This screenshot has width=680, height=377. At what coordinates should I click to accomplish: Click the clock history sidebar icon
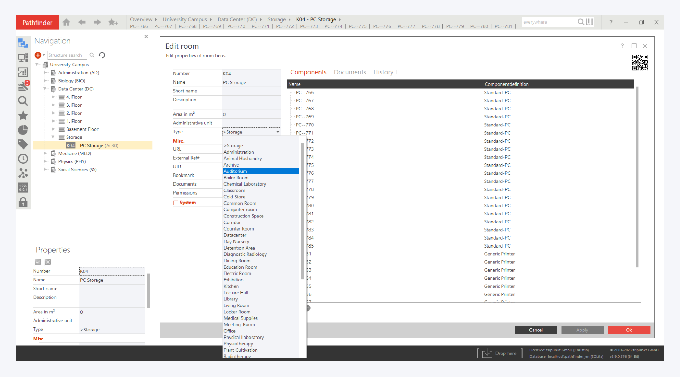[23, 159]
